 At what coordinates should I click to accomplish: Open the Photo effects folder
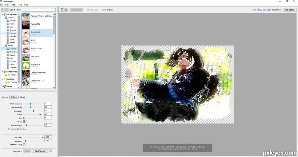[10, 64]
